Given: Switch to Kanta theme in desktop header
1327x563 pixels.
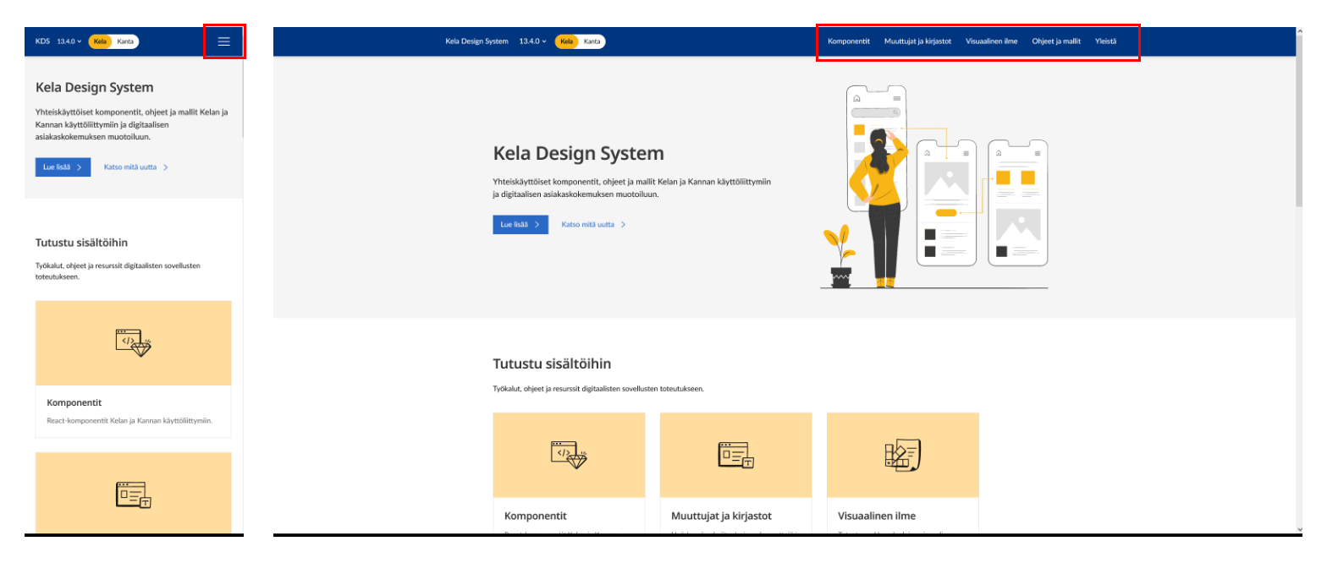Looking at the screenshot, I should pos(592,41).
